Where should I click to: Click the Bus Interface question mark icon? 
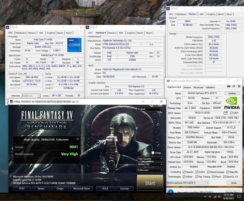pyautogui.click(x=239, y=123)
